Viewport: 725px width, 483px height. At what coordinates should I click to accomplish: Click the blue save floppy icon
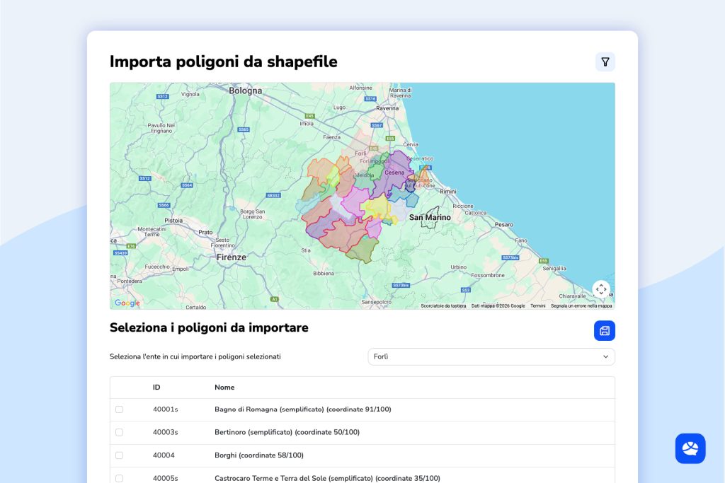[x=605, y=331]
